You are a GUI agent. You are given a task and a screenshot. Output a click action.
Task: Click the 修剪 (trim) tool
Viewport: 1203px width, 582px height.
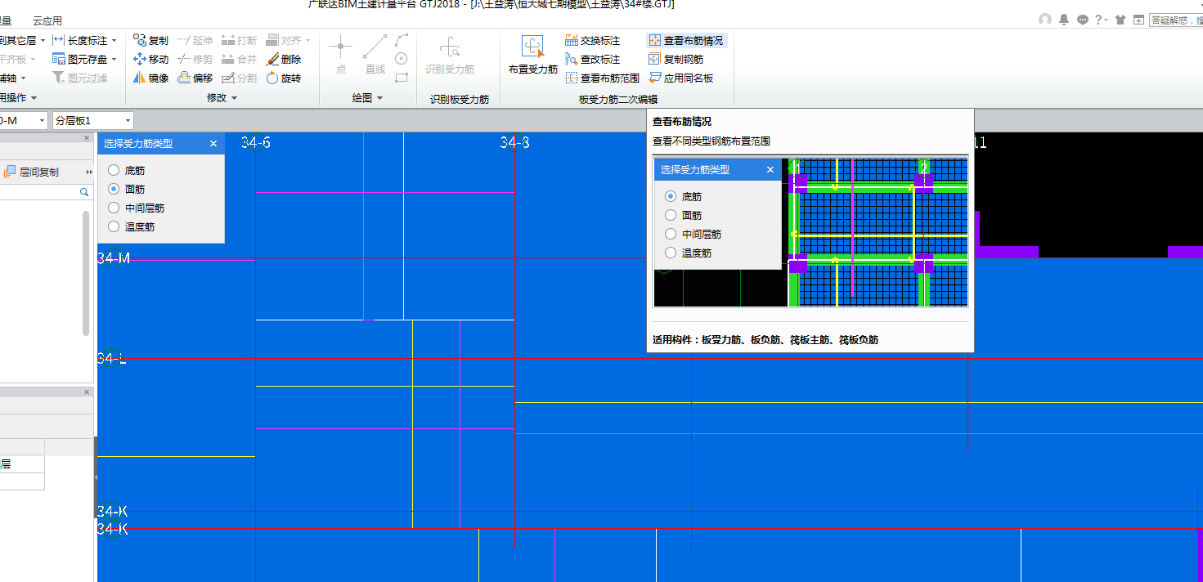pyautogui.click(x=195, y=59)
